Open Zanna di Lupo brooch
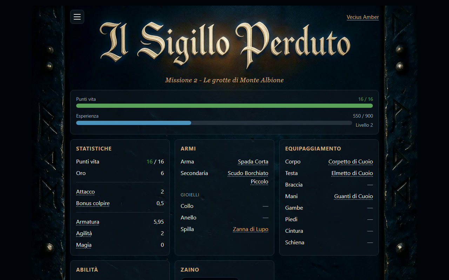449x280 pixels. coord(250,229)
